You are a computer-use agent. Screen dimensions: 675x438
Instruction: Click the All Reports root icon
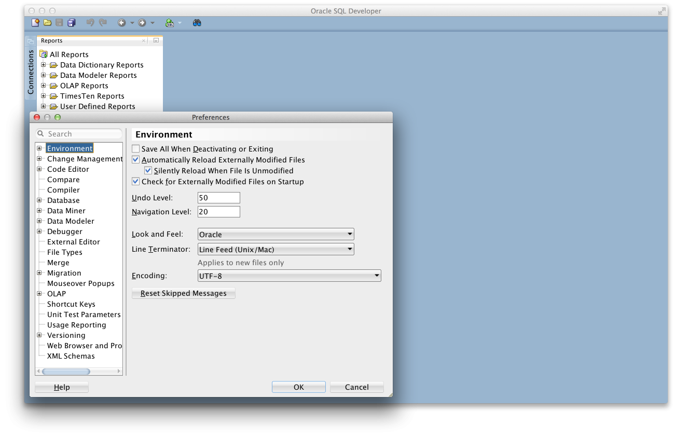[x=44, y=54]
